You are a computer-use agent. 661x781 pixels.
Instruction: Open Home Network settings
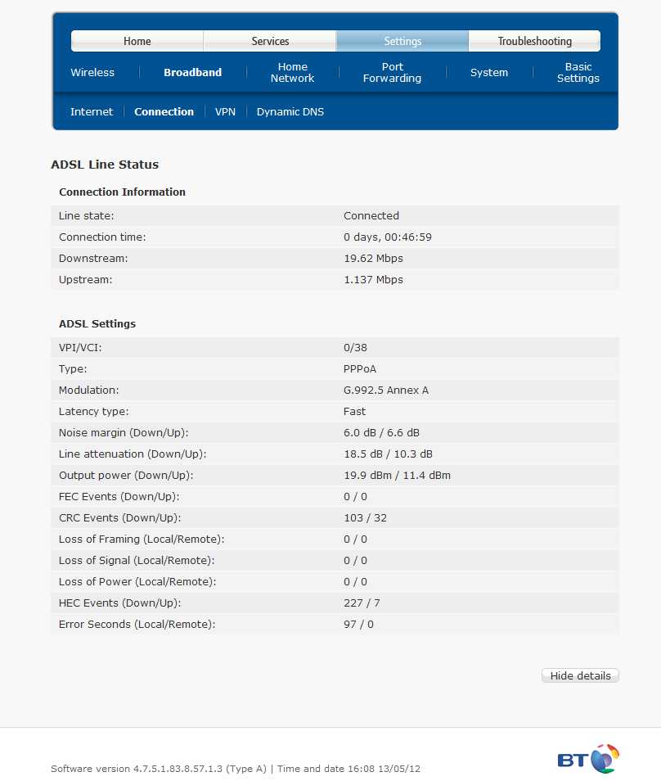click(x=292, y=72)
